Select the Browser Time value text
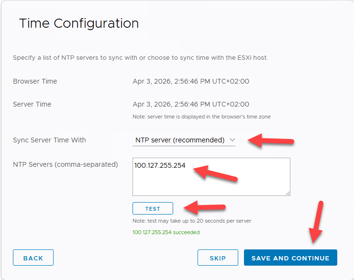354x280 pixels. point(191,81)
